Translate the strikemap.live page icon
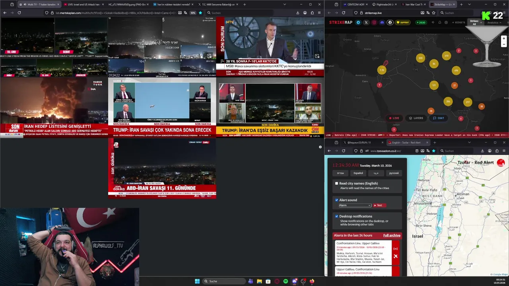 (x=428, y=13)
